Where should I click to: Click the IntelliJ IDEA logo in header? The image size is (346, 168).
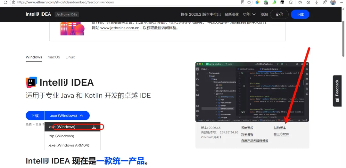click(38, 14)
